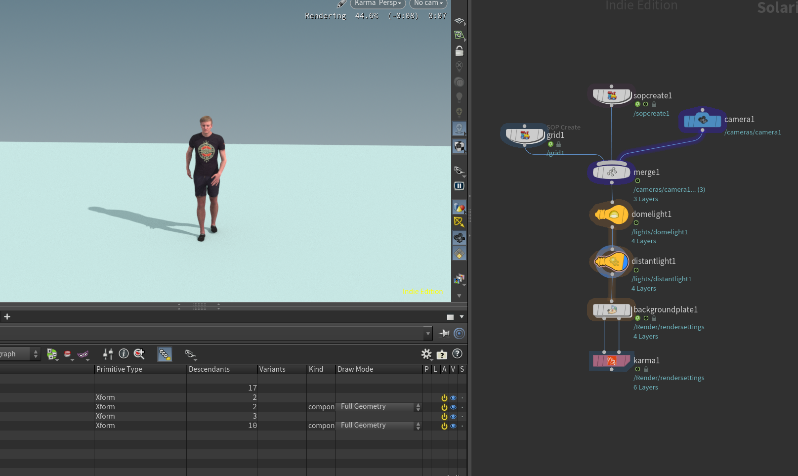Sort by the Descendants column header
This screenshot has width=798, height=476.
coord(222,369)
